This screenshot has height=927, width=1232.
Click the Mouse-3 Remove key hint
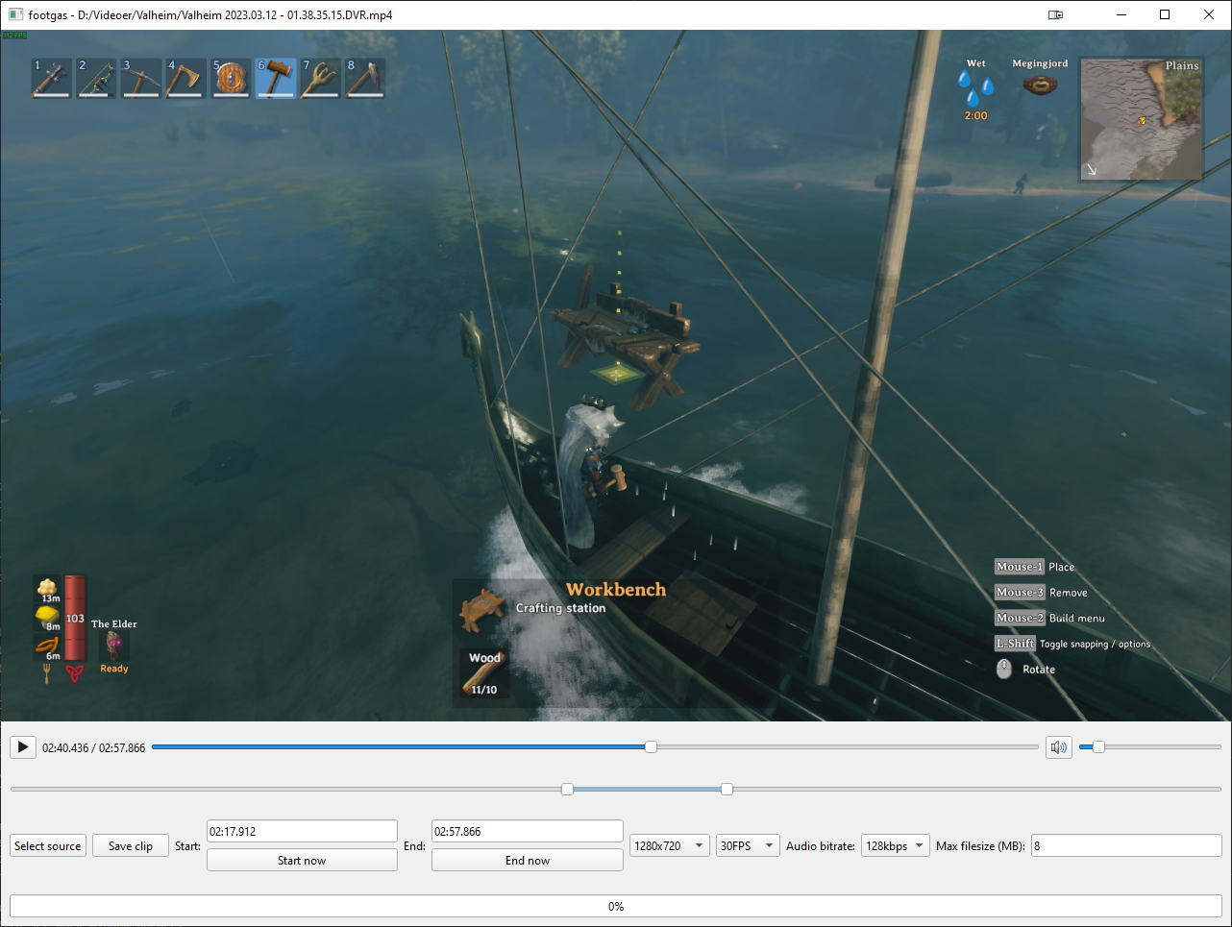point(1041,593)
